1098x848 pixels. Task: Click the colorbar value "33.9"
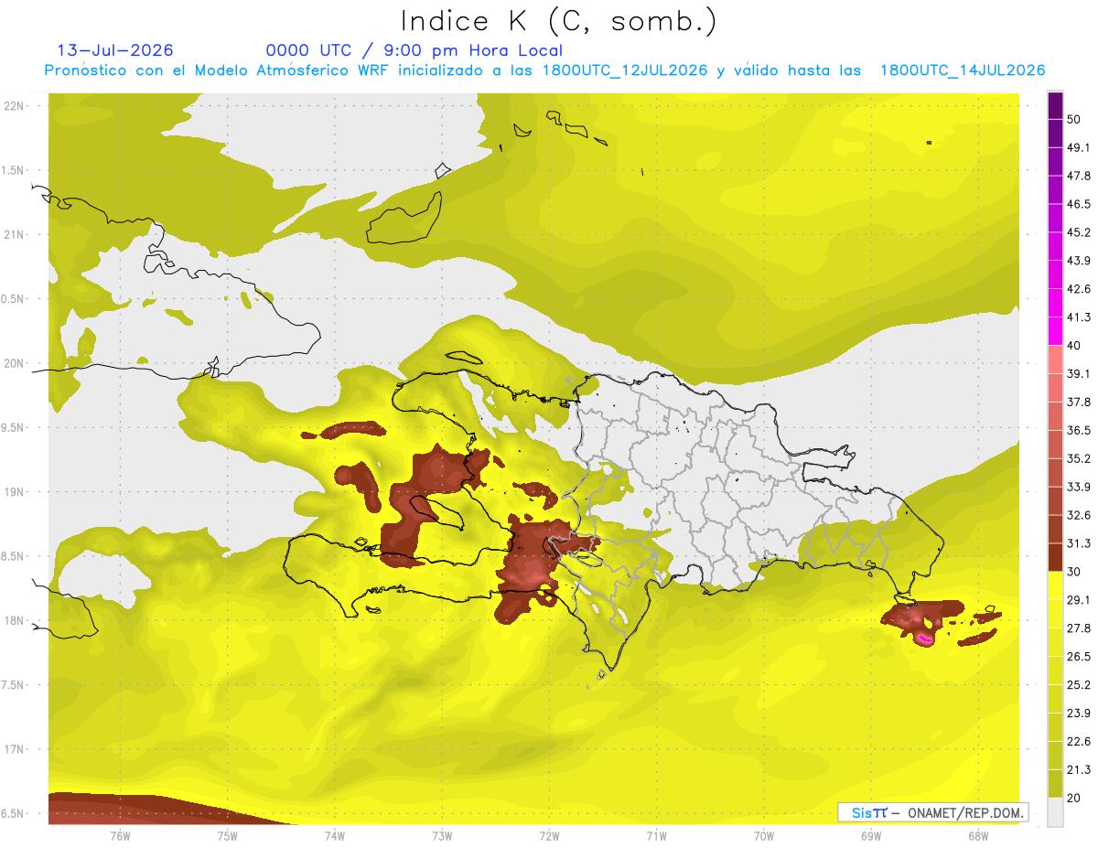[1079, 487]
